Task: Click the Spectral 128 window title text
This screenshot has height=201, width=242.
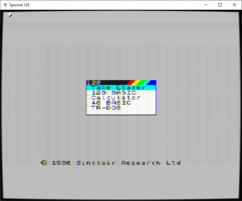Action: [19, 5]
